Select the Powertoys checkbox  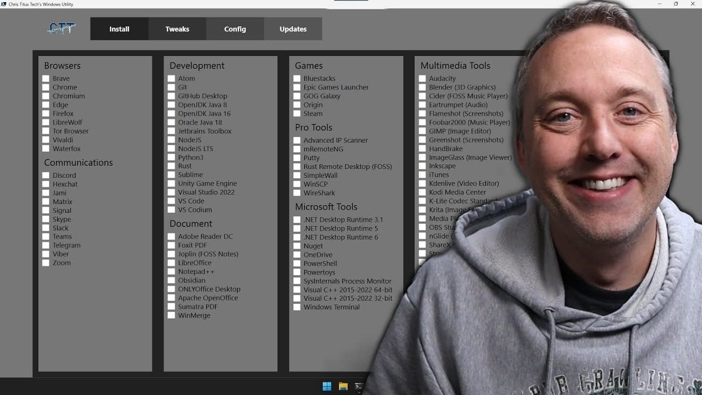point(297,273)
